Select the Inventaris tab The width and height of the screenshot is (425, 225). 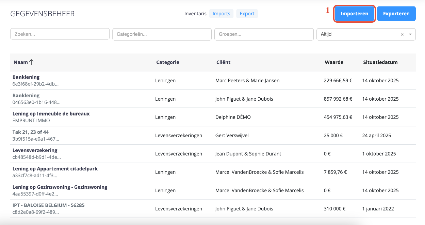195,14
